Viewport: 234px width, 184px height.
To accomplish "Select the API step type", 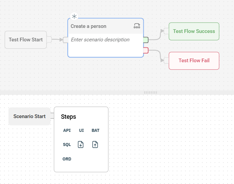I will pyautogui.click(x=67, y=131).
